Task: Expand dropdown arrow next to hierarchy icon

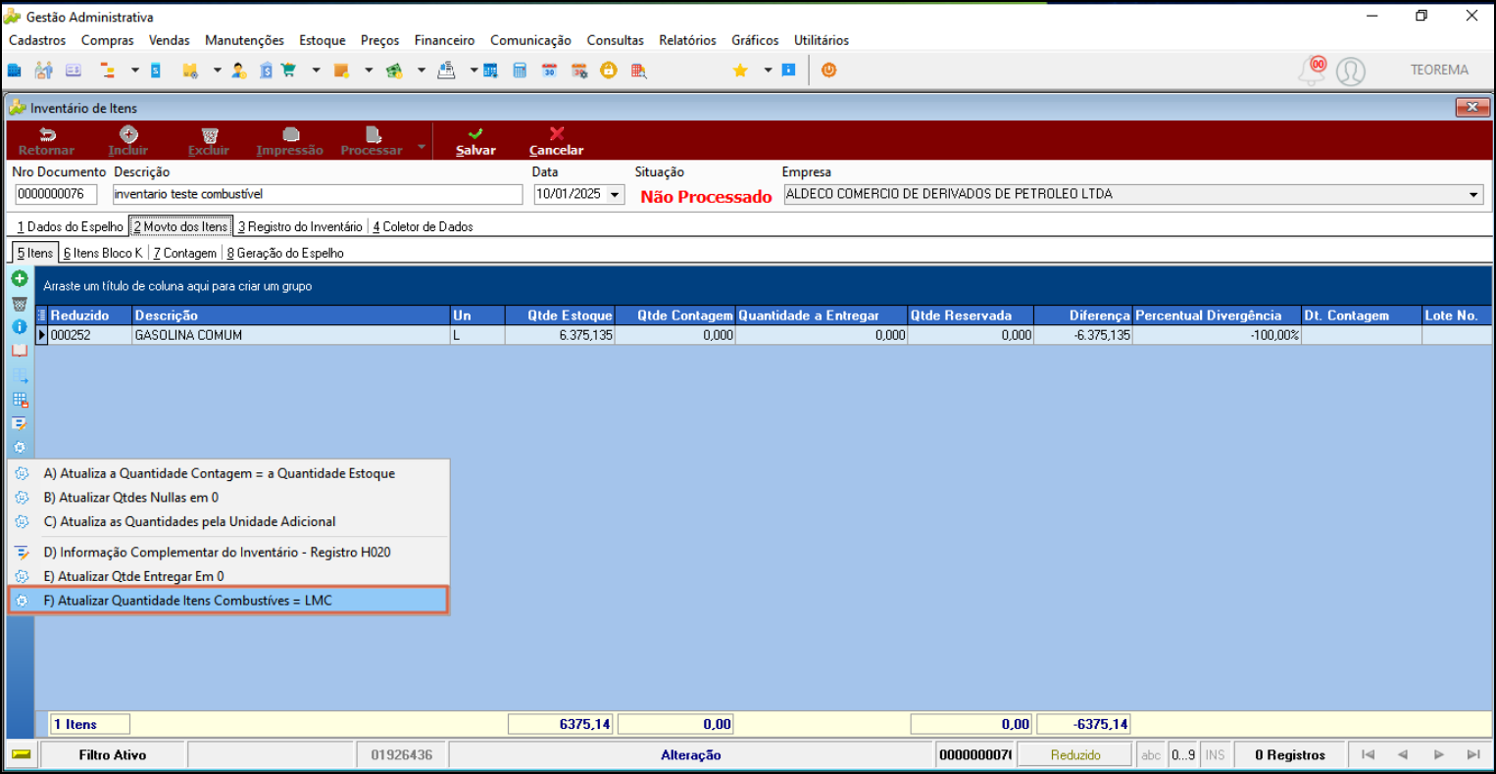Action: [134, 71]
